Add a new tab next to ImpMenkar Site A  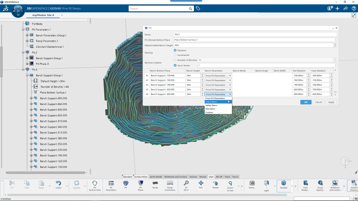pyautogui.click(x=62, y=15)
